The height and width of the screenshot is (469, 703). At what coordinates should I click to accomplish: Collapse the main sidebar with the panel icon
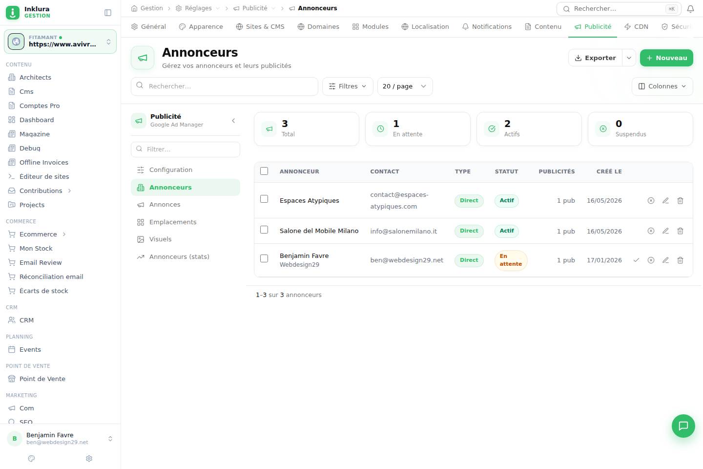108,13
